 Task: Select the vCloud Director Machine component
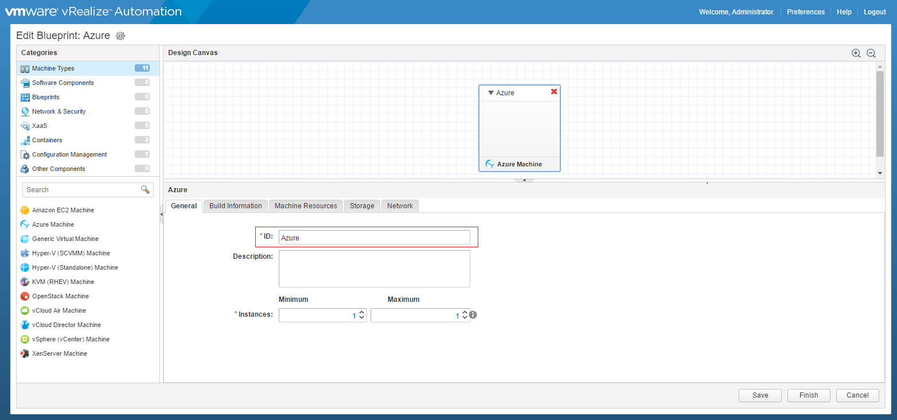pos(65,325)
